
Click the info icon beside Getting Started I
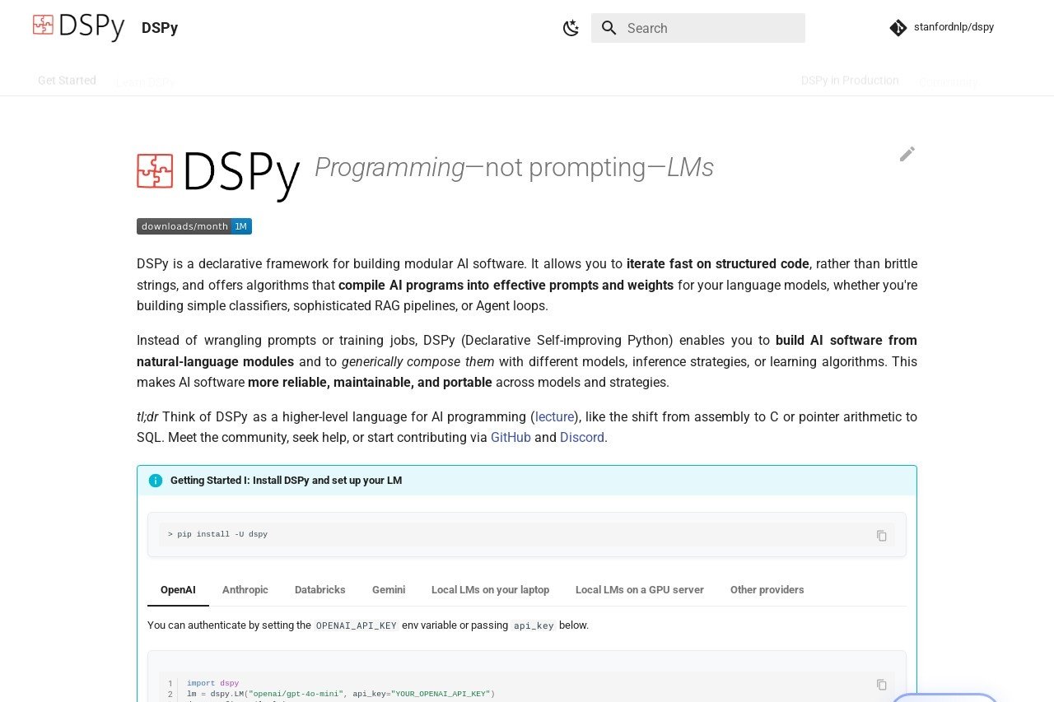coord(156,481)
